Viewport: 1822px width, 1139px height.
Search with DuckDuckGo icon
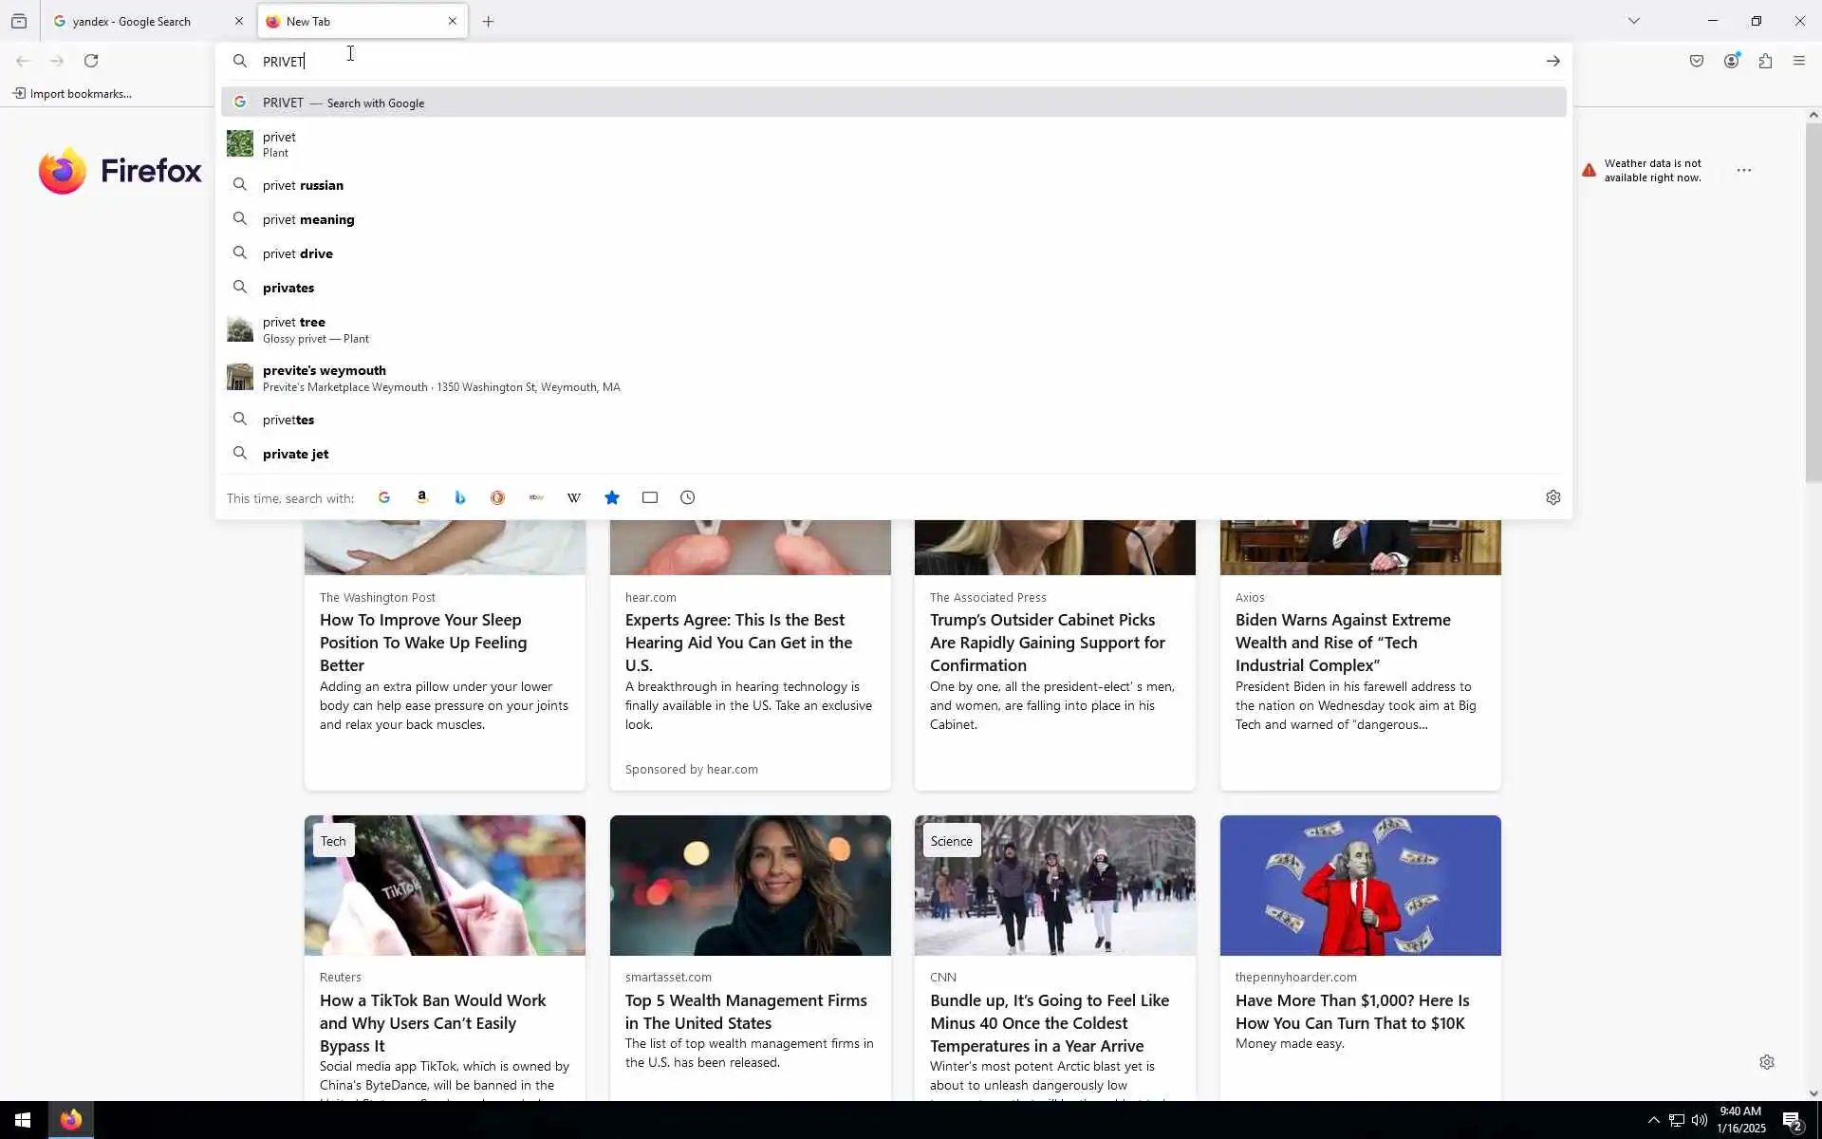coord(497,497)
